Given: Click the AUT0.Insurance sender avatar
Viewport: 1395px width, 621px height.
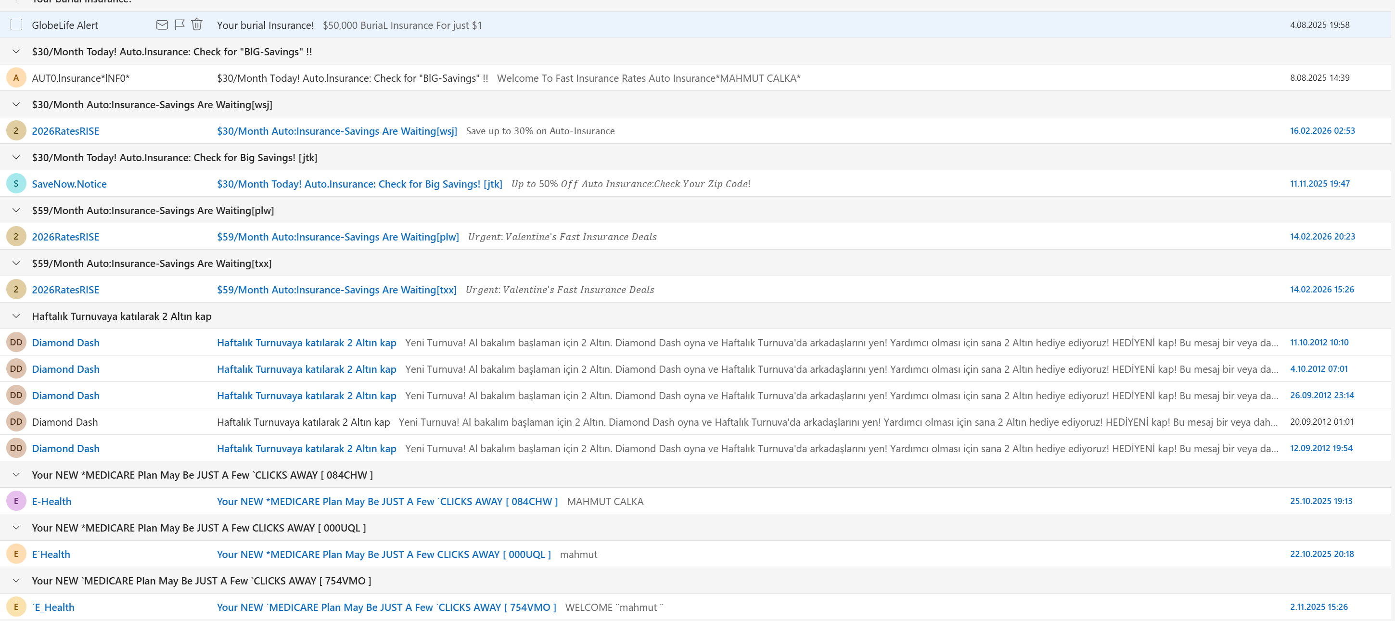Looking at the screenshot, I should point(16,78).
